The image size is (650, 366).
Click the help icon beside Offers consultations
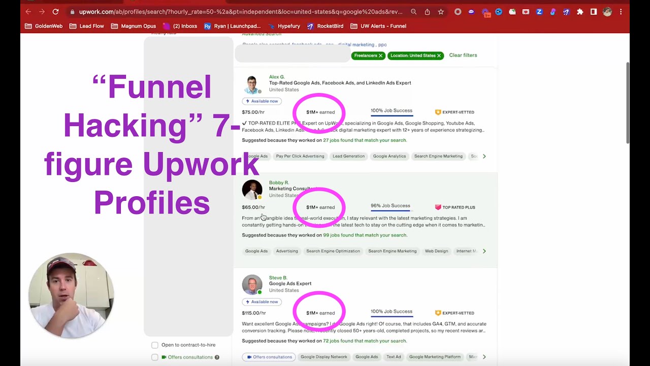pyautogui.click(x=217, y=357)
